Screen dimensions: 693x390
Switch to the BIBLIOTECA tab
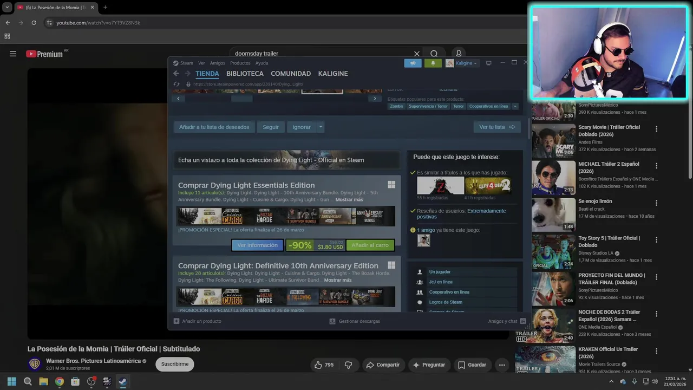click(245, 74)
